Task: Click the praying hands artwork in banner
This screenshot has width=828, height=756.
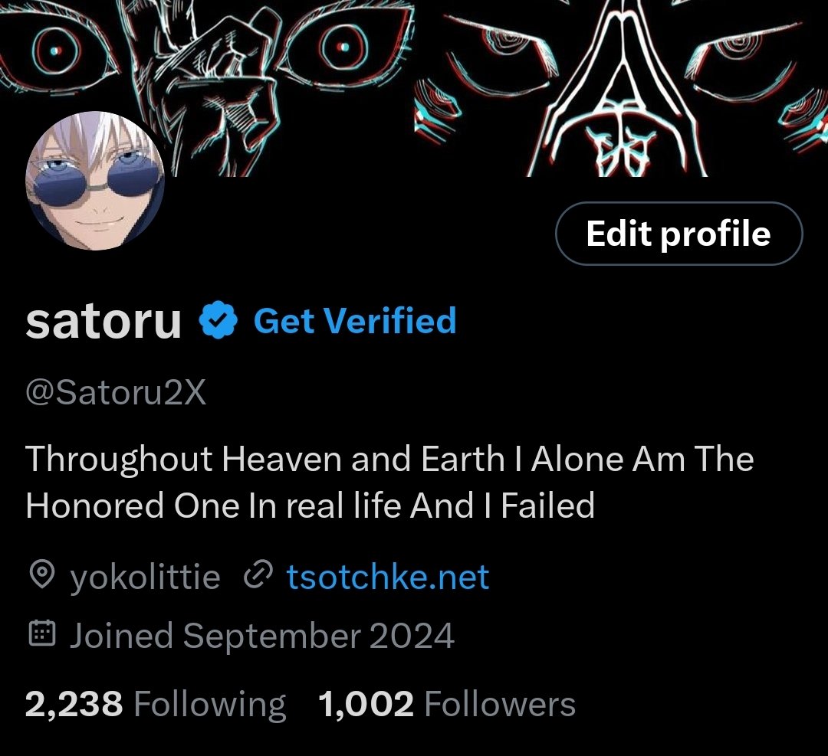Action: coord(616,90)
